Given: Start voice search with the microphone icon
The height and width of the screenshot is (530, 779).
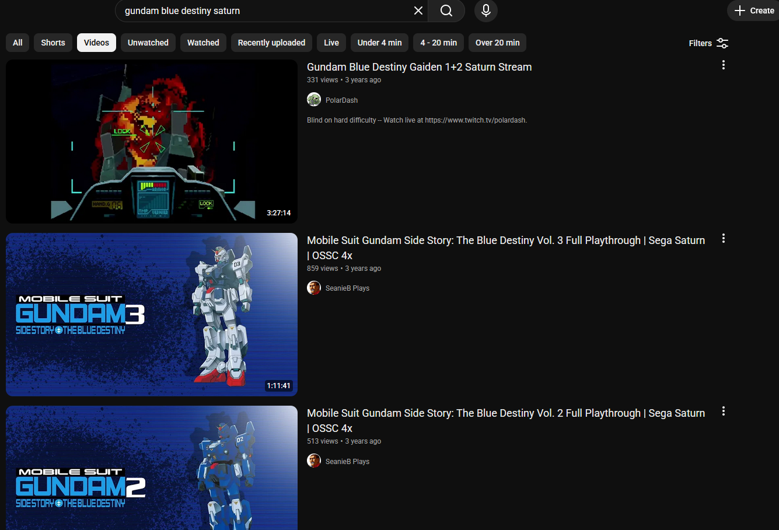Looking at the screenshot, I should pyautogui.click(x=486, y=11).
